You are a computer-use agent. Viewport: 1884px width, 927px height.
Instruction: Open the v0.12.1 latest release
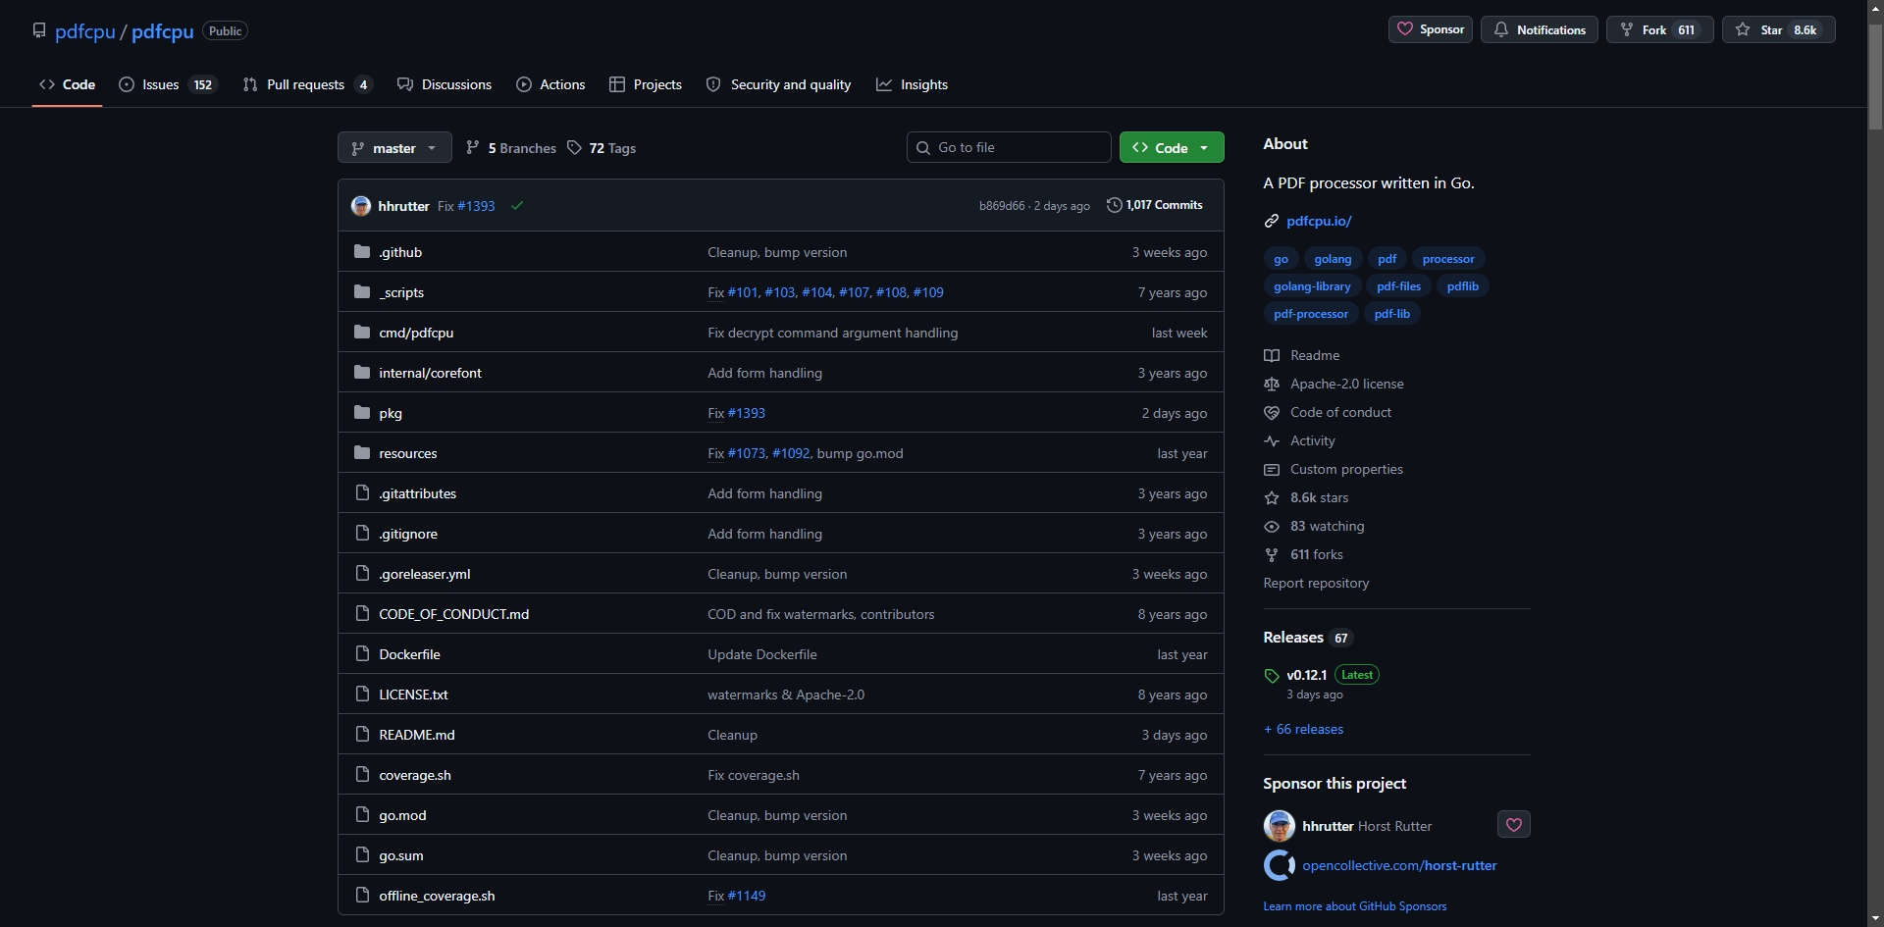1306,675
